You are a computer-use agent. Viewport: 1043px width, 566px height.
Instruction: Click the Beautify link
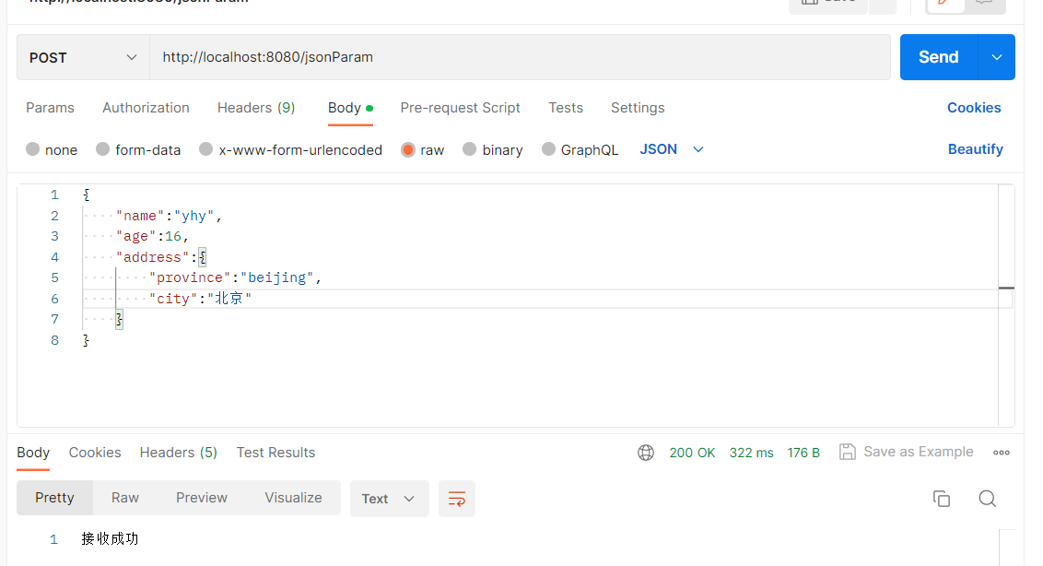(975, 149)
